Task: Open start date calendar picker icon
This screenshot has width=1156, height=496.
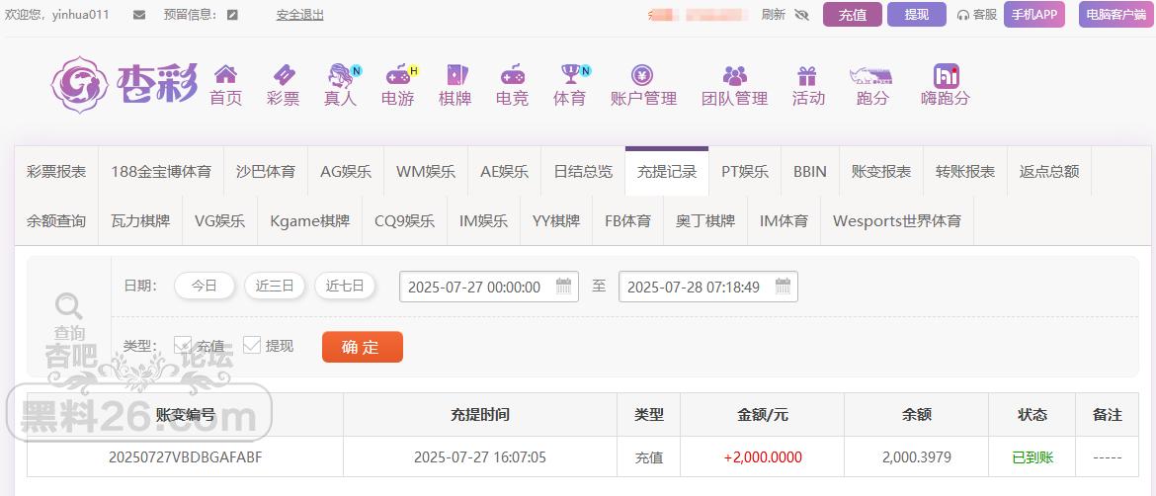Action: [563, 287]
